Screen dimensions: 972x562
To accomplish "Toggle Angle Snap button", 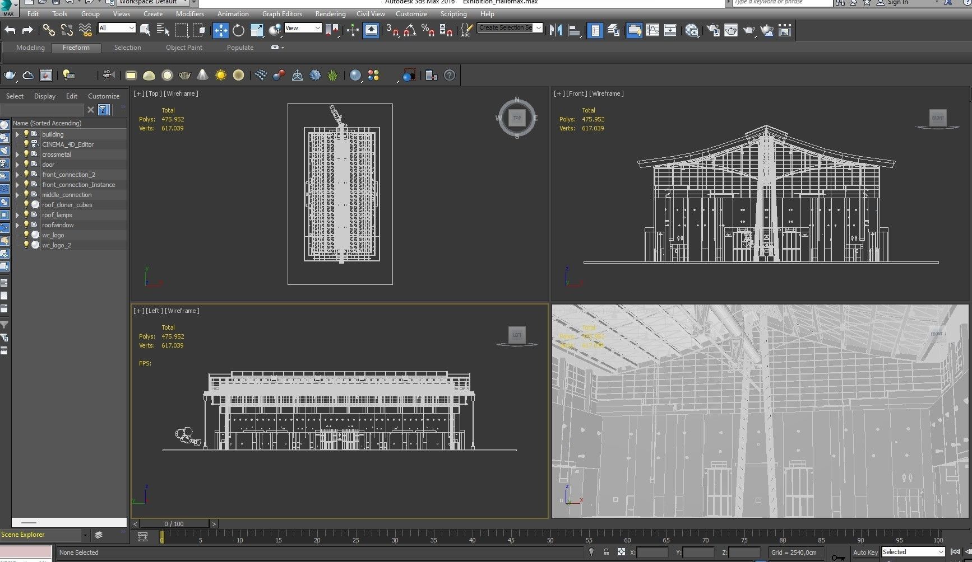I will point(410,30).
